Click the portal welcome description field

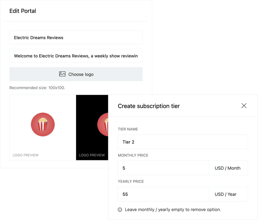click(76, 56)
